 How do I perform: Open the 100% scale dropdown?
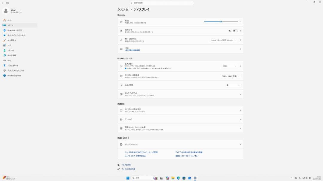(229, 66)
